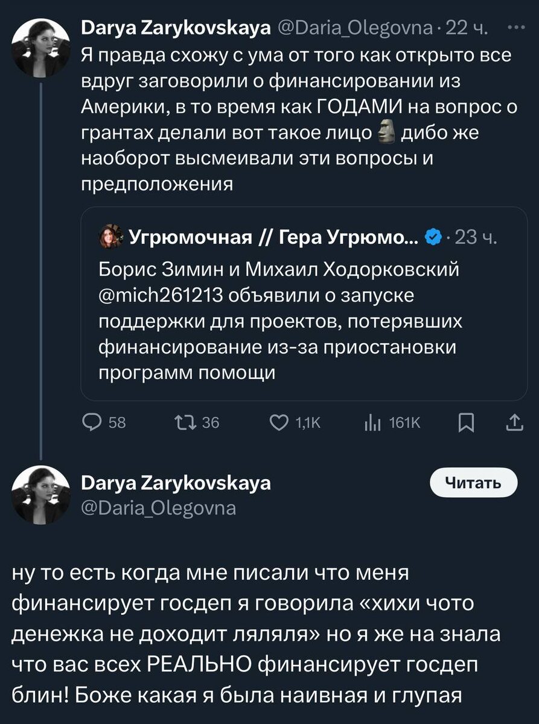Viewport: 539px width, 724px height.
Task: Open the reply icon showing 58 comments
Action: [92, 423]
